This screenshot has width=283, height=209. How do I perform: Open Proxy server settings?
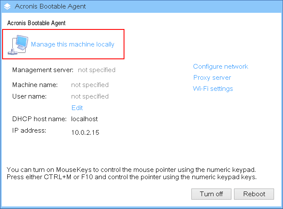212,78
